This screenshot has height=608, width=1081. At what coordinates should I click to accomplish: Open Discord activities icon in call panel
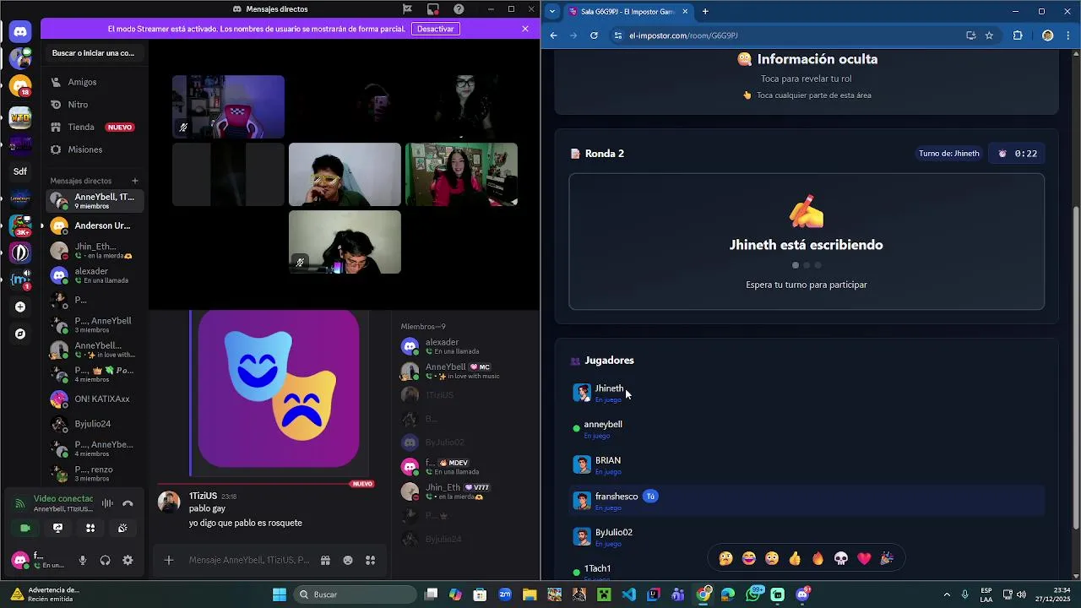click(x=90, y=528)
